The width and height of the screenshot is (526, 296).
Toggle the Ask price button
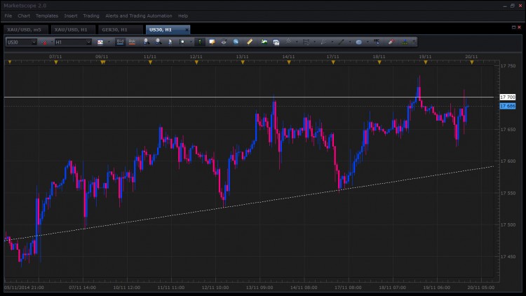132,41
